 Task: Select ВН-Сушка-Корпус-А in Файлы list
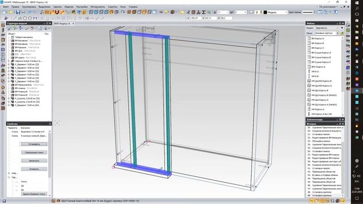[x=321, y=53]
